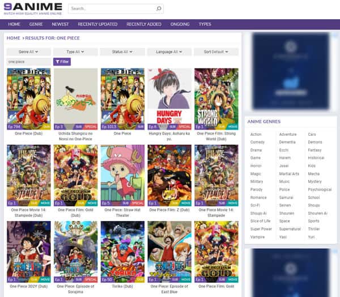The height and width of the screenshot is (297, 340).
Task: Open RECENTLY UPDATED in the navbar
Action: 97,24
